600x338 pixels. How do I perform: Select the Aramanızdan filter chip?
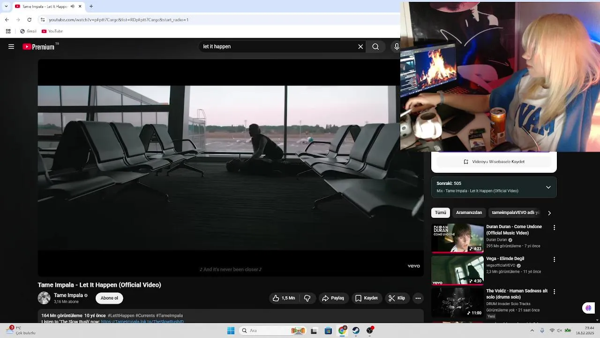pyautogui.click(x=469, y=213)
